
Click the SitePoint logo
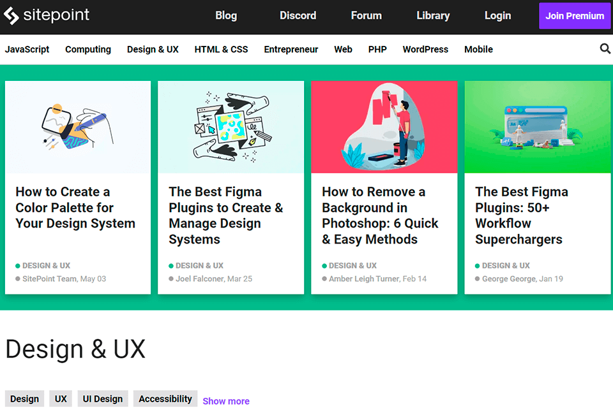click(47, 15)
